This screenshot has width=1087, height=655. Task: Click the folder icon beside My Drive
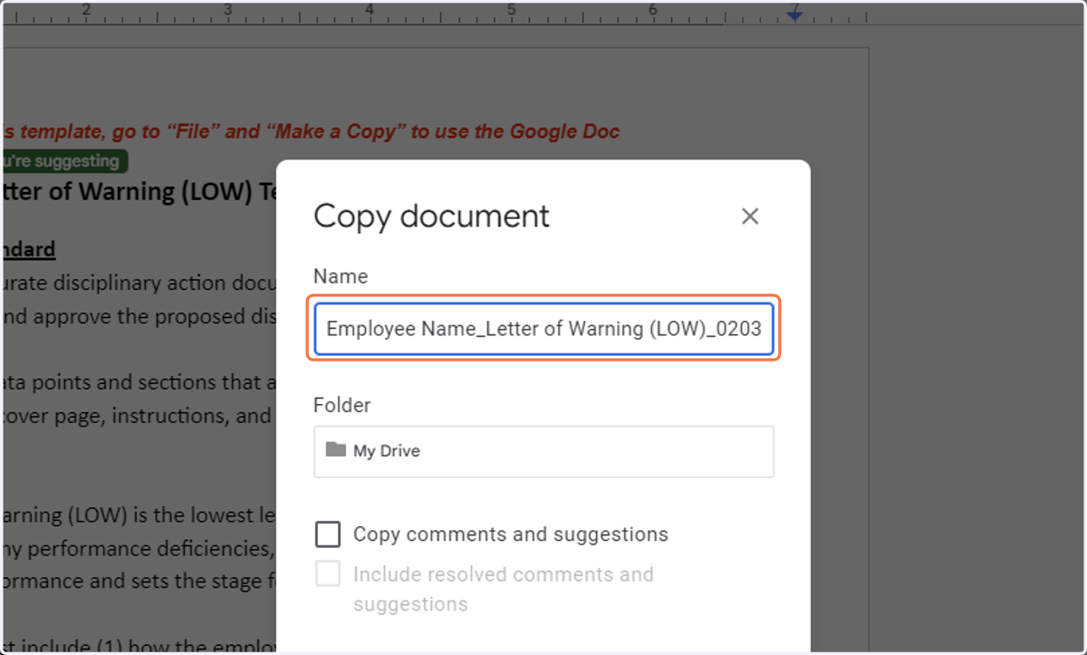point(336,449)
